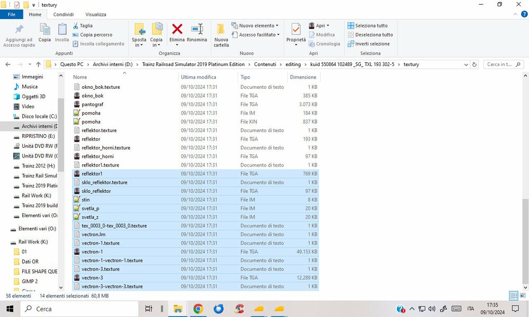Open Task View on the taskbar

tap(149, 309)
